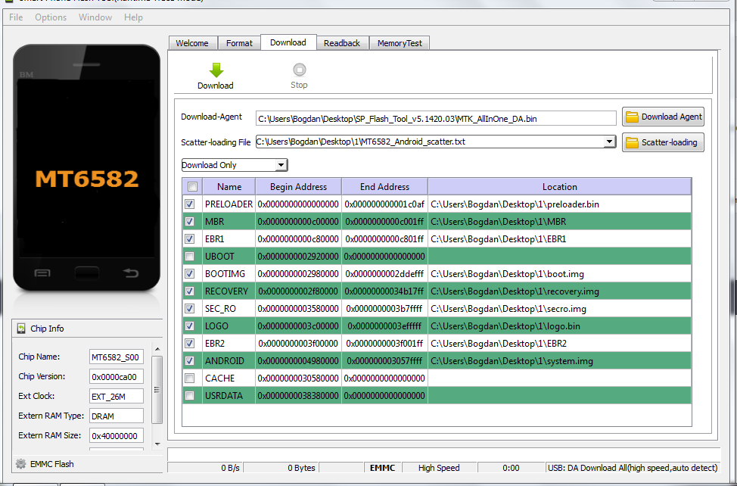Screen dimensions: 737x486
Task: Sort table by the Begin Address header
Action: 298,187
